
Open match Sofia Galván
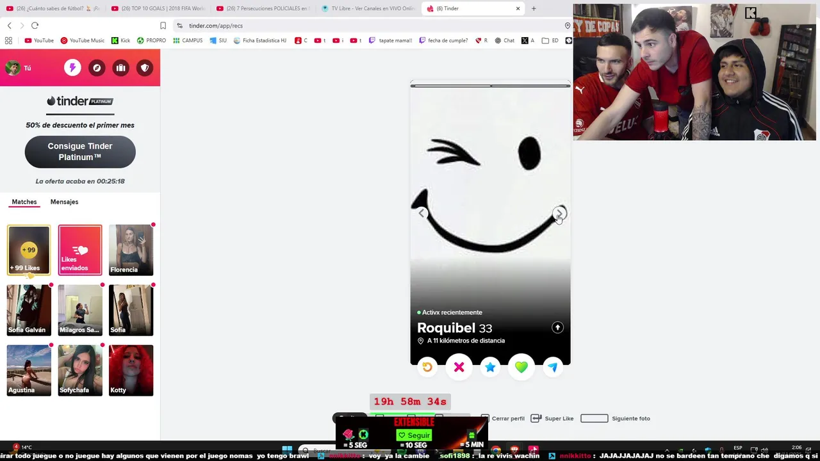pos(29,311)
